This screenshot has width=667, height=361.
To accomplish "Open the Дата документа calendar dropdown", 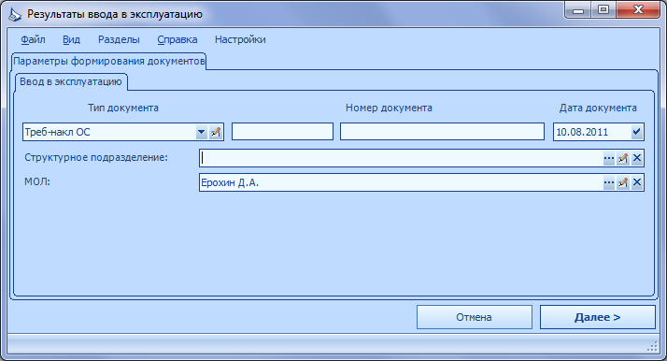I will (x=636, y=132).
